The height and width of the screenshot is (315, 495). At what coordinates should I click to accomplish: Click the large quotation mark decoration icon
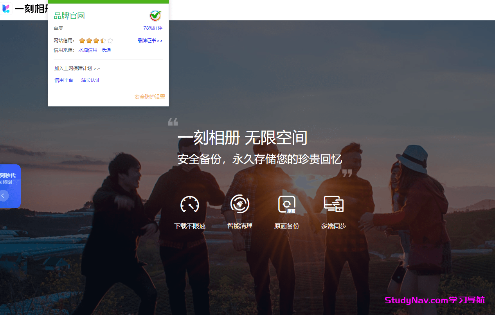(x=173, y=122)
